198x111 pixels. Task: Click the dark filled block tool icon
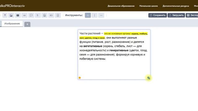[x=18, y=15]
